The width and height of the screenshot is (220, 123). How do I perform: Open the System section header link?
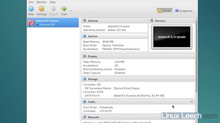tap(92, 36)
